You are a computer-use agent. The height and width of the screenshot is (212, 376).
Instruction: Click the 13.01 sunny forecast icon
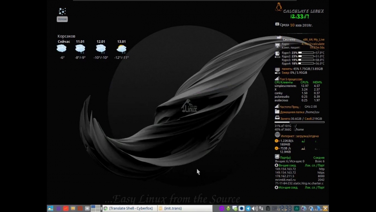point(121,48)
